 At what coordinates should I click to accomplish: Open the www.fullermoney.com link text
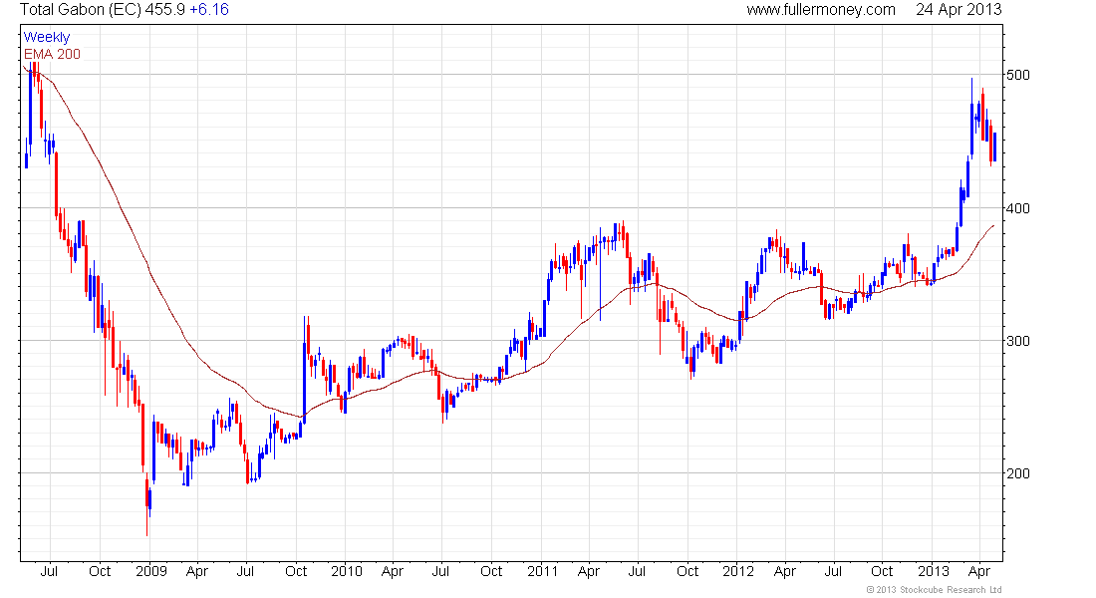(821, 10)
